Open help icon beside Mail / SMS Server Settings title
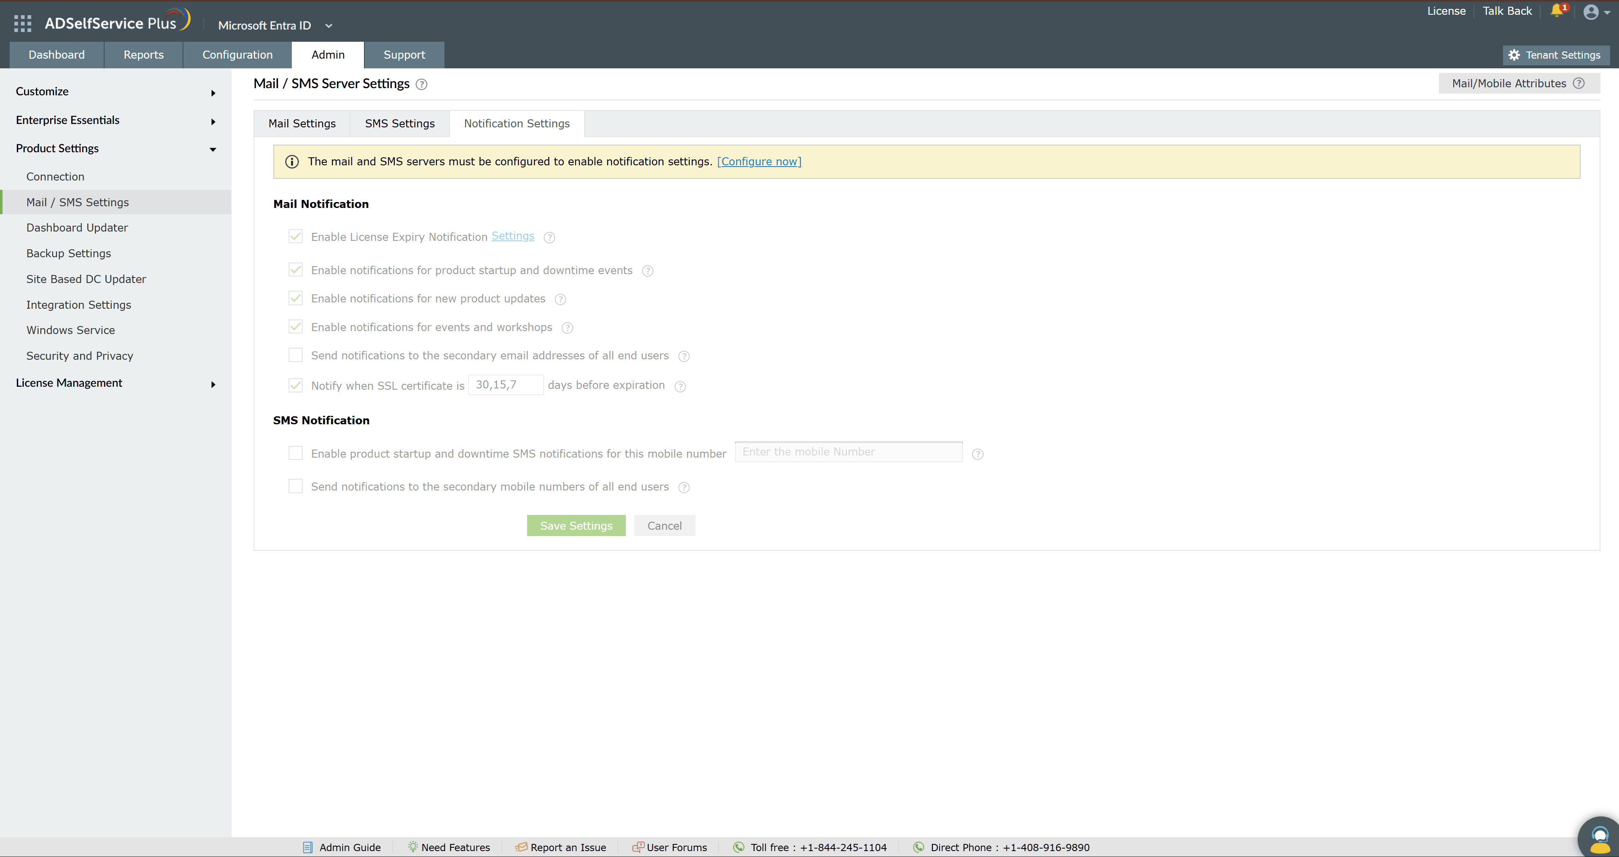Screen dimensions: 1619x857 pyautogui.click(x=422, y=84)
